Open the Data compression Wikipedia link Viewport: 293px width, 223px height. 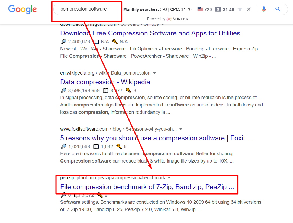105,82
